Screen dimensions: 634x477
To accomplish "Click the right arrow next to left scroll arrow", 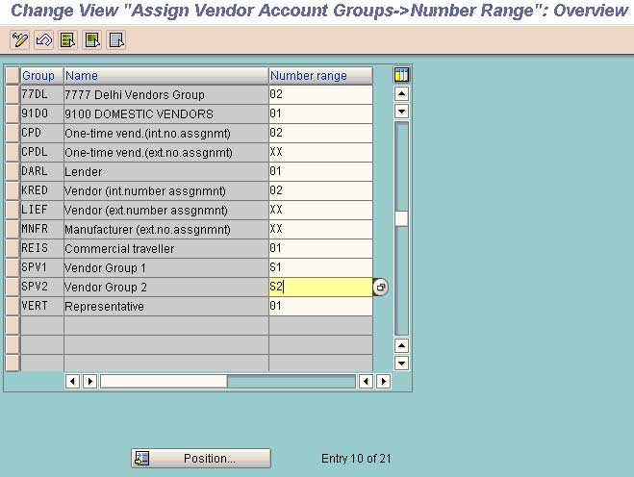I will click(x=89, y=381).
